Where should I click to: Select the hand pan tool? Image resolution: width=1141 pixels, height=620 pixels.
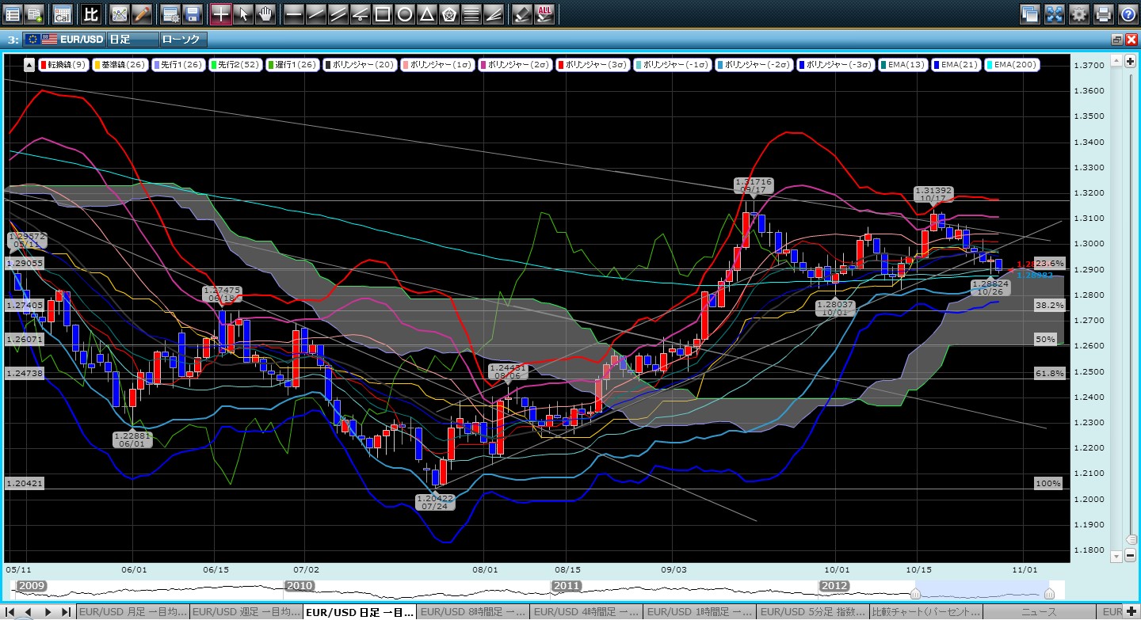[x=265, y=13]
